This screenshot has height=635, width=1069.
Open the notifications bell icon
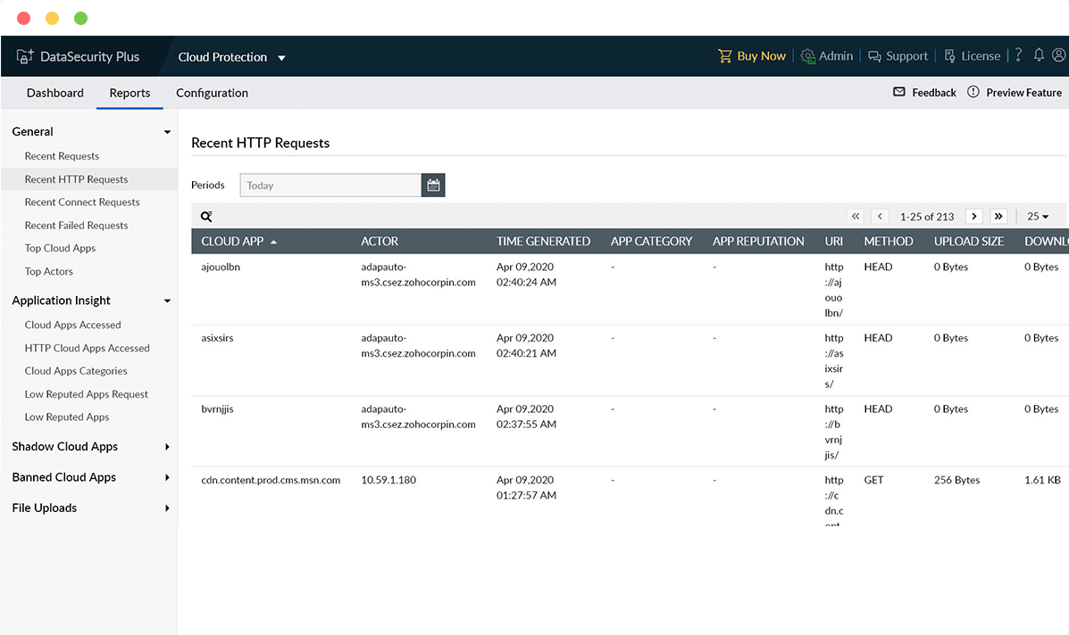point(1039,55)
